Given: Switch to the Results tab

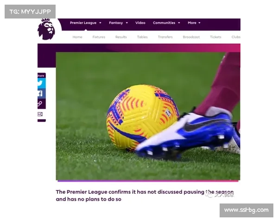Looking at the screenshot, I should [x=121, y=37].
